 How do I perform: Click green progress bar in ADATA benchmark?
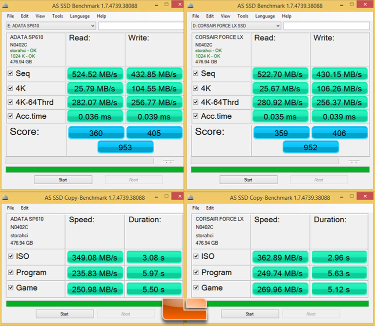coord(94,170)
